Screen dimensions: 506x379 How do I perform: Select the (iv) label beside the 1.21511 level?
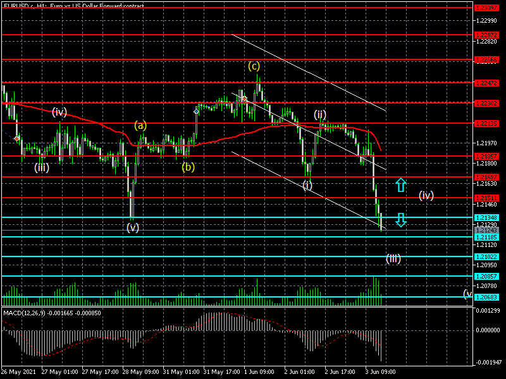(426, 195)
